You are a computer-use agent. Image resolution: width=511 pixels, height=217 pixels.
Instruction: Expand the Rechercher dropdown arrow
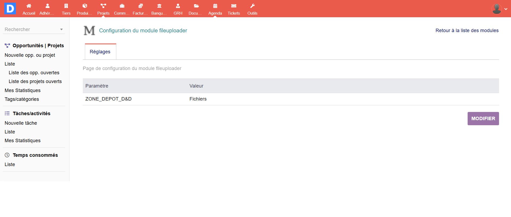[61, 29]
